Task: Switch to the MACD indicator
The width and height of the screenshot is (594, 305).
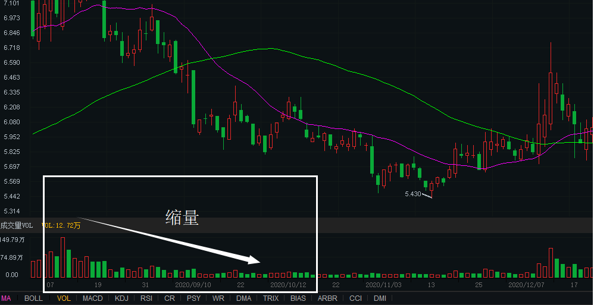Action: pyautogui.click(x=93, y=298)
